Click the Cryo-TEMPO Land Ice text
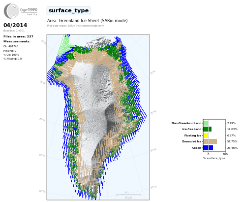 [29, 11]
